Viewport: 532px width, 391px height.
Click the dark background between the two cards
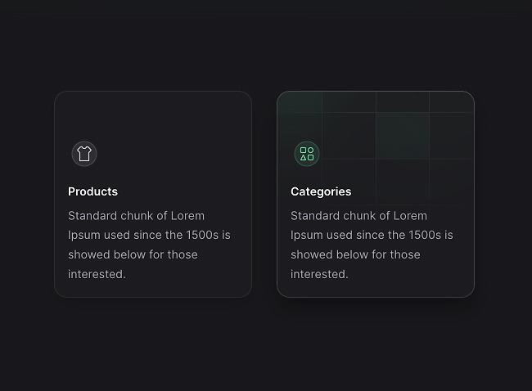click(264, 194)
